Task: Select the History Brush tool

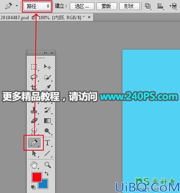Action: tap(47, 110)
